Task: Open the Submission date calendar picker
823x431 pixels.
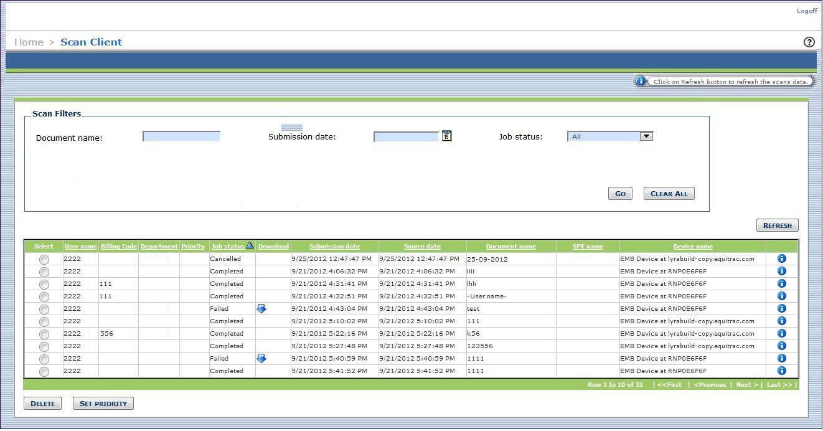Action: coord(446,136)
